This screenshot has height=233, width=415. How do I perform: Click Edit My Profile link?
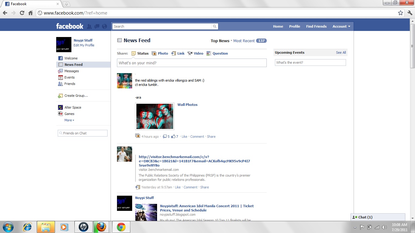pyautogui.click(x=84, y=45)
